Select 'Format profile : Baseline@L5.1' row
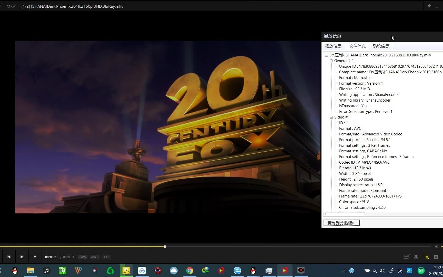This screenshot has width=443, height=277. coord(365,140)
